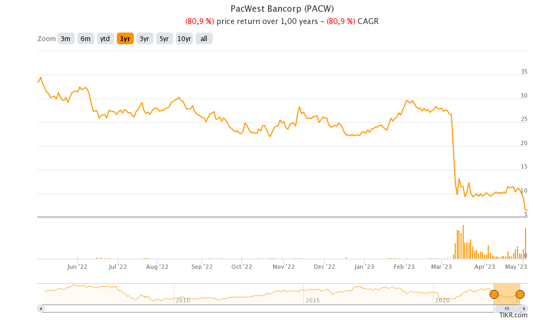Click the 2015 label in the navigator

[x=312, y=300]
